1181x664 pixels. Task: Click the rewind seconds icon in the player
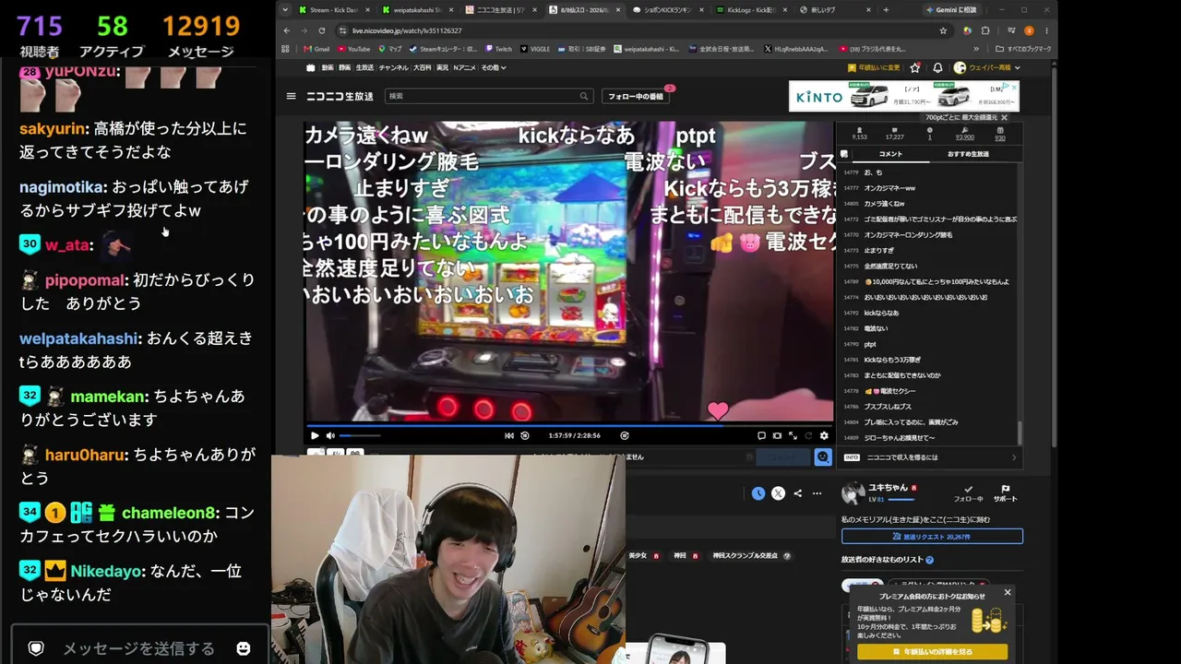click(525, 435)
